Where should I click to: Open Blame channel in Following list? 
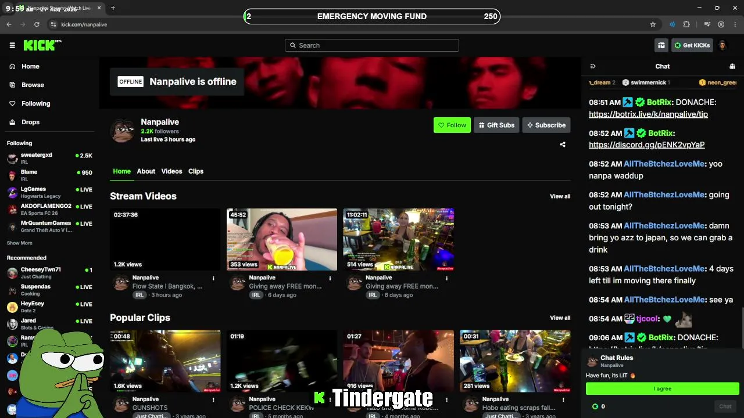coord(49,175)
